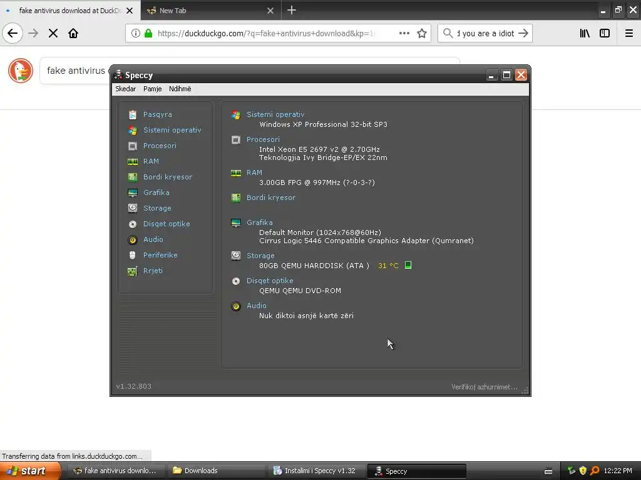
Task: Click 80GB QEMU HARDDISK entry text
Action: tap(314, 266)
